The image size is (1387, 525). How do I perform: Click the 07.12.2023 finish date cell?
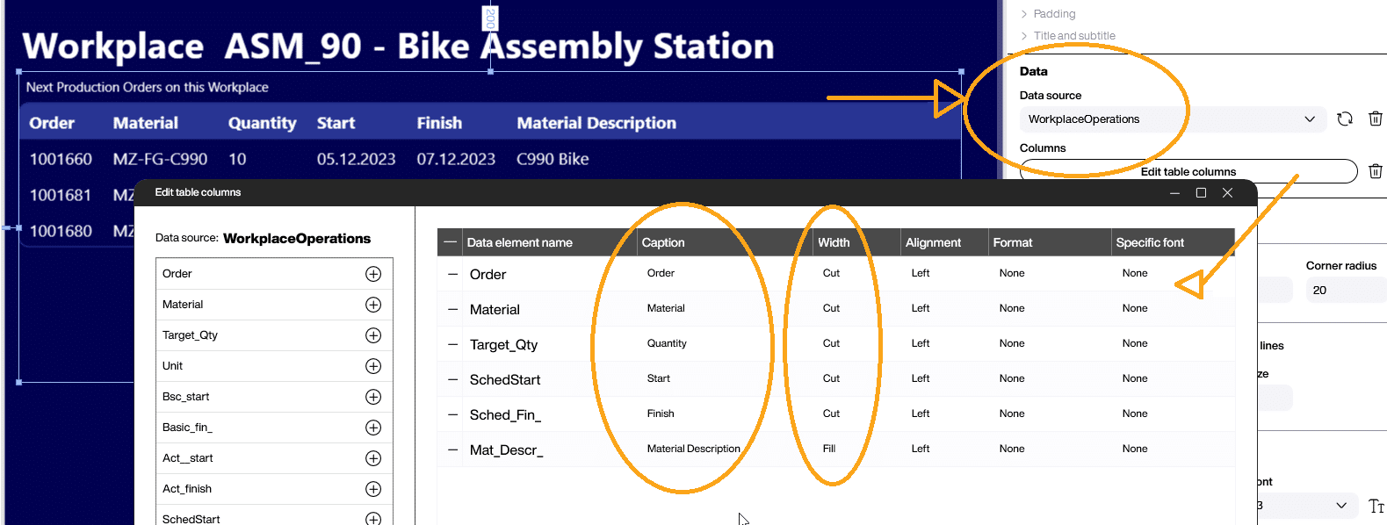point(456,159)
